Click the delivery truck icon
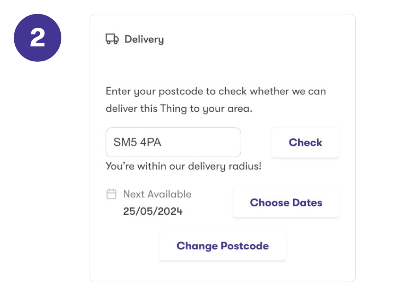The image size is (394, 295). pos(112,39)
